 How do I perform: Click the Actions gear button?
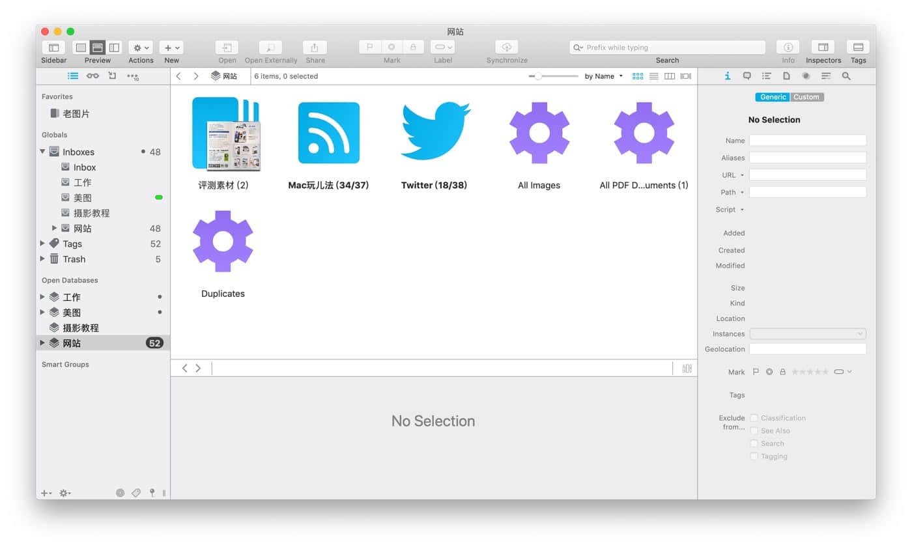pos(141,48)
